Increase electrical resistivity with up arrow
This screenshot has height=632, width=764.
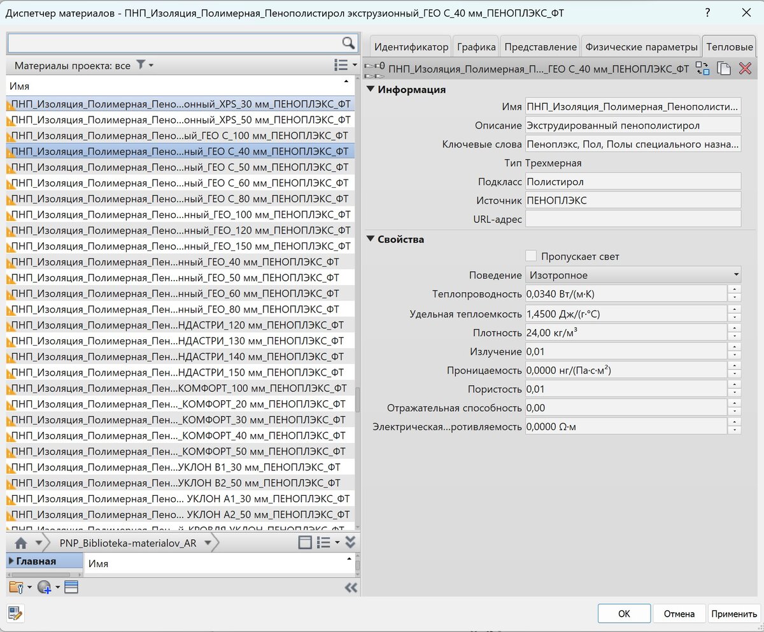click(735, 422)
